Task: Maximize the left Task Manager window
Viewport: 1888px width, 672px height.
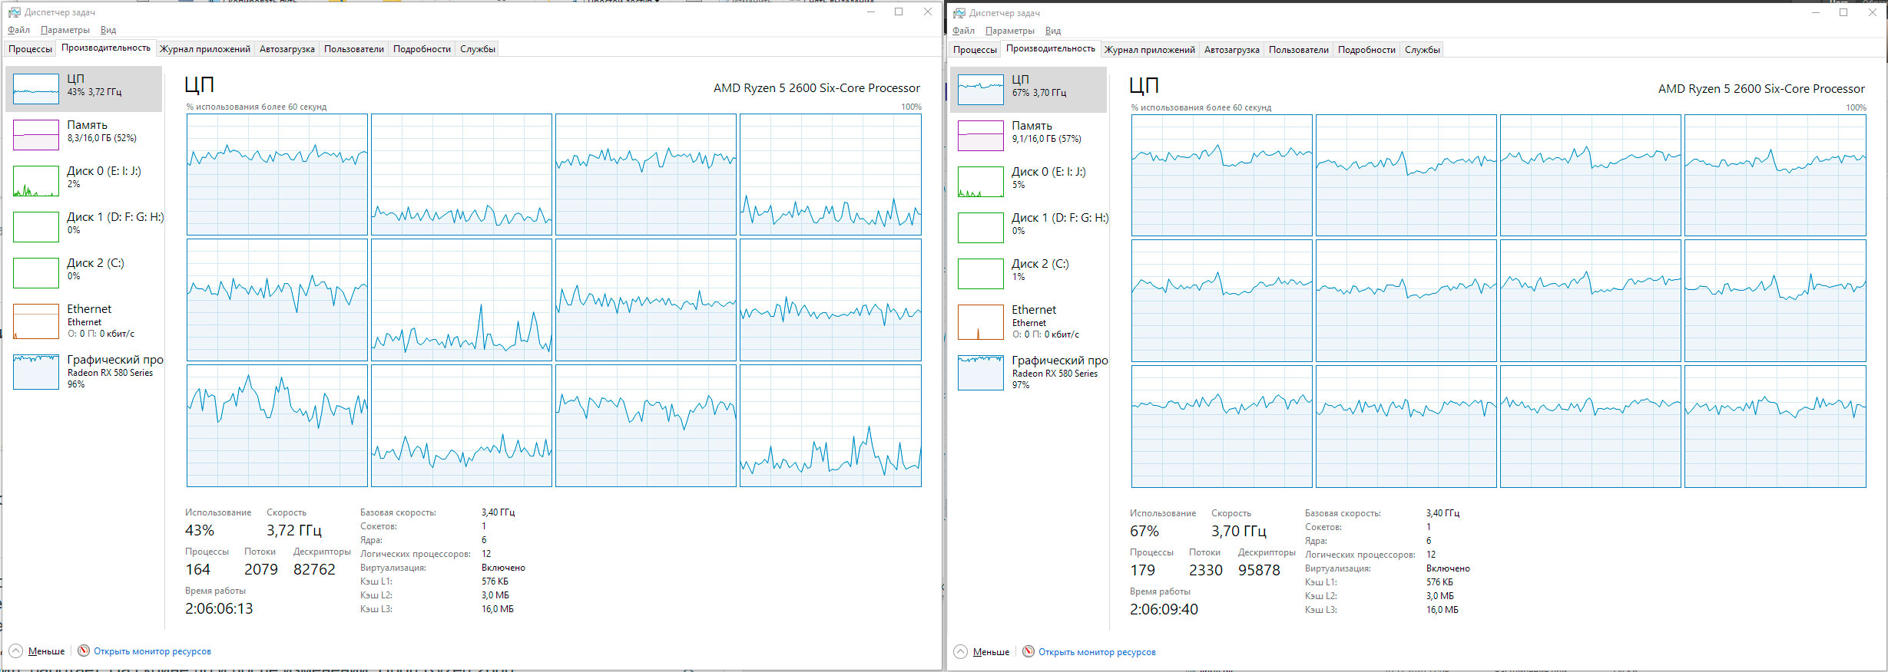Action: [899, 12]
